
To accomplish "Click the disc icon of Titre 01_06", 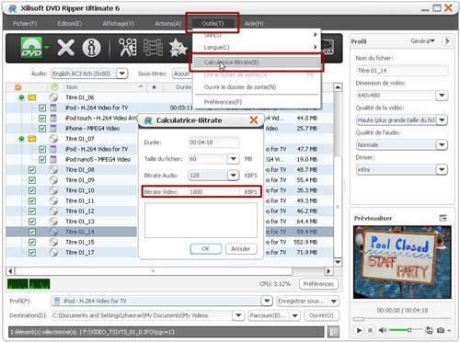I will 53,97.
